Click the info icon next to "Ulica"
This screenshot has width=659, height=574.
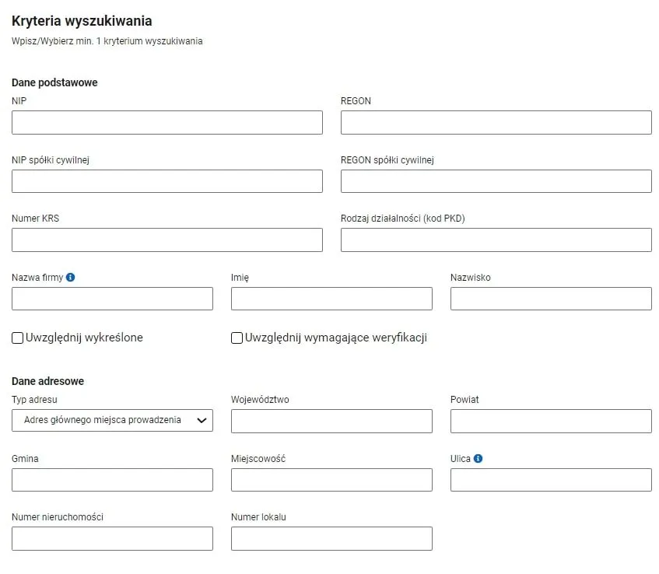pyautogui.click(x=476, y=458)
